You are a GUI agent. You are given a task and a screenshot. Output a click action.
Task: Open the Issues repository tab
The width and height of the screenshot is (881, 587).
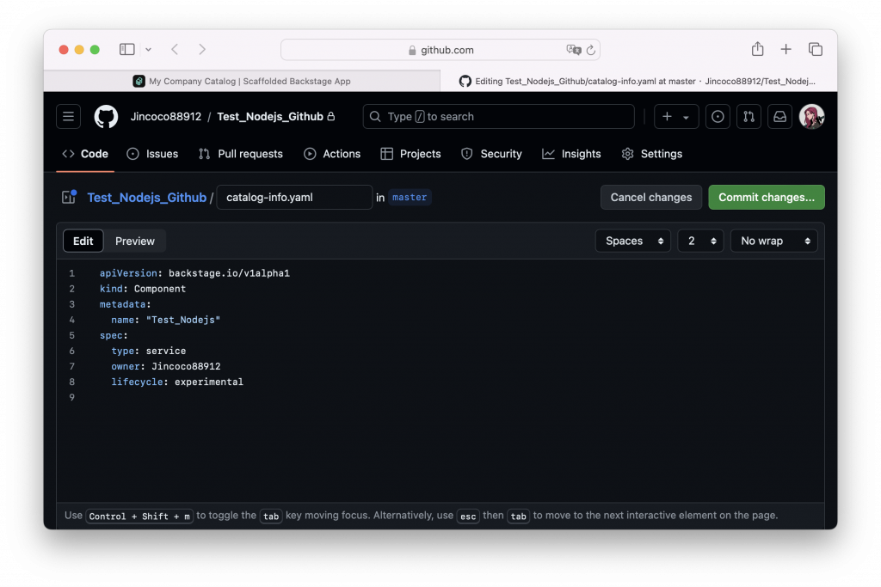(x=153, y=154)
